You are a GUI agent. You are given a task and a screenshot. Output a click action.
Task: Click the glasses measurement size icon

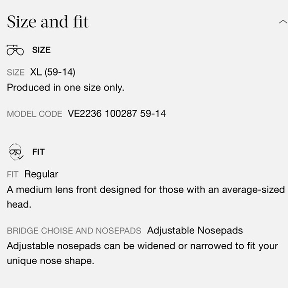point(15,50)
